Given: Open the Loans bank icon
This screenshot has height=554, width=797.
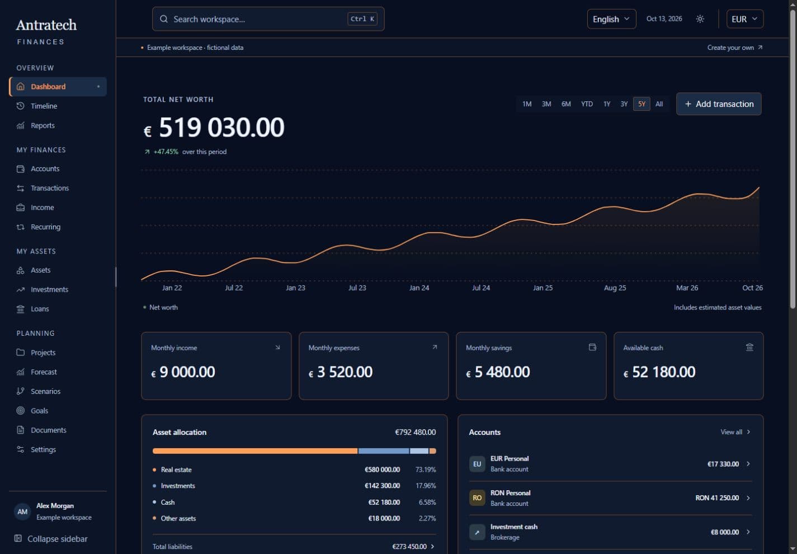Looking at the screenshot, I should click(21, 309).
